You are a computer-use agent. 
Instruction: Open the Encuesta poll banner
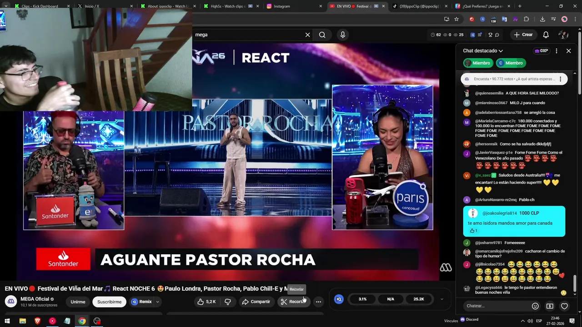pos(514,79)
